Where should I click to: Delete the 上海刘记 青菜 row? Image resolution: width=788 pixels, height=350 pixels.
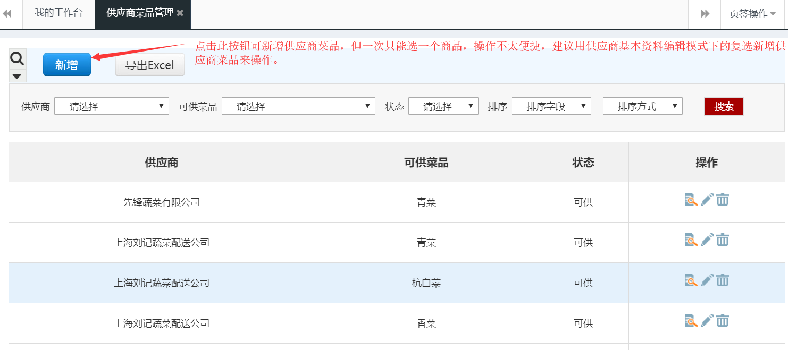(x=722, y=240)
